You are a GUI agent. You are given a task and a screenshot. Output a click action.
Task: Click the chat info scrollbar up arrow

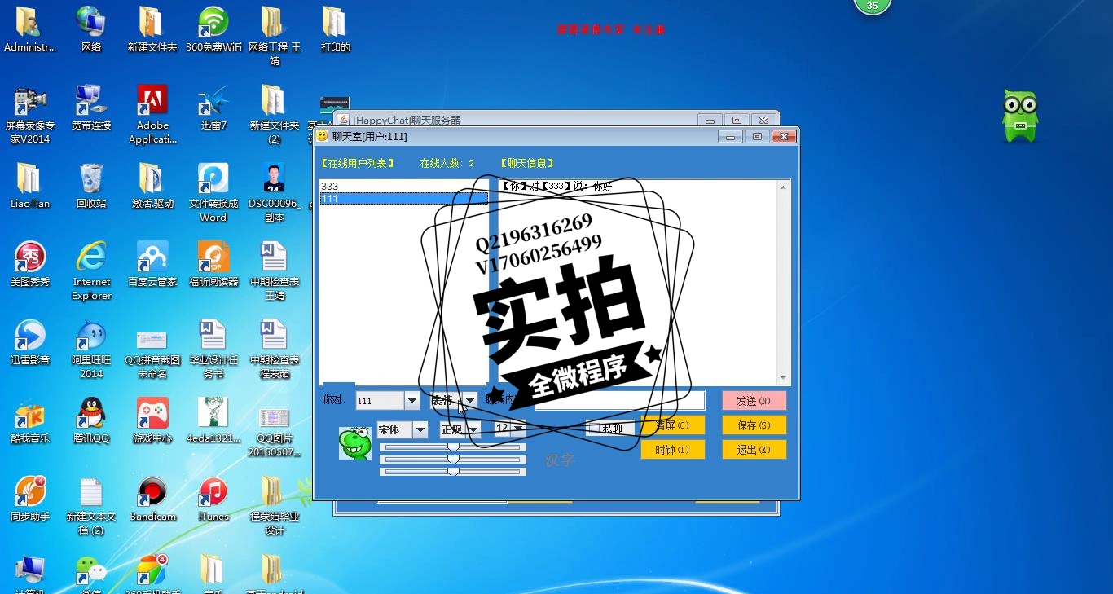point(784,187)
